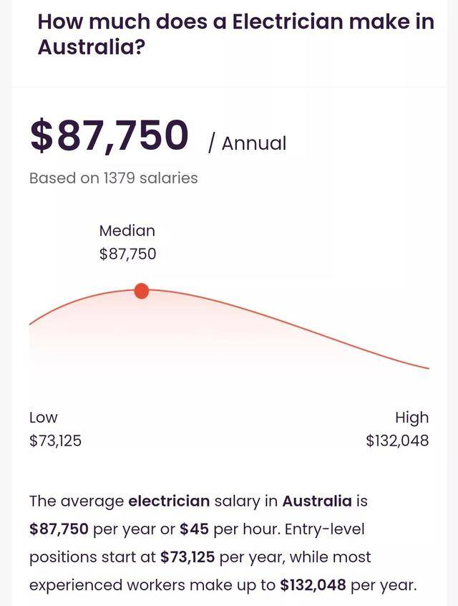The height and width of the screenshot is (606, 458).
Task: Click the red median dot on curve
Action: (142, 291)
